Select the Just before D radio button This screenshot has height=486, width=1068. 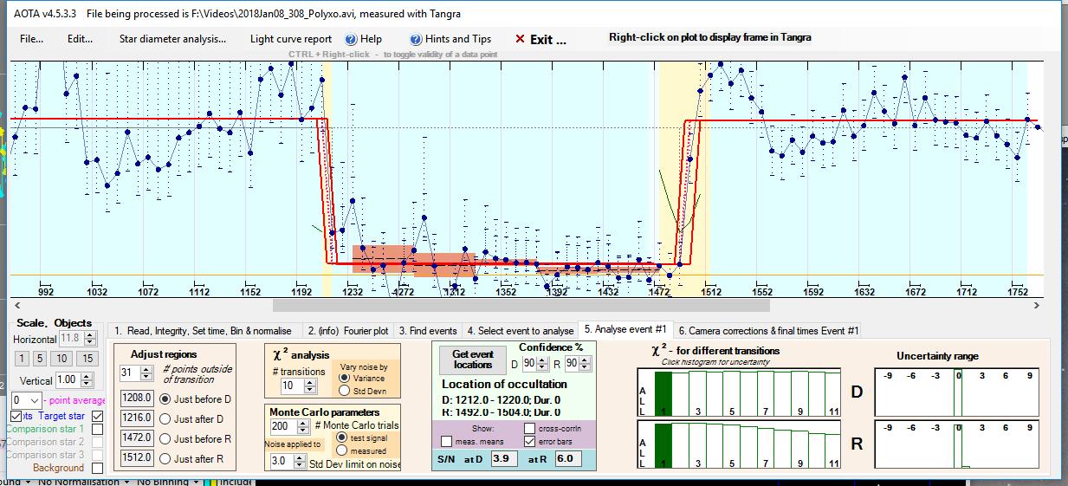point(165,399)
